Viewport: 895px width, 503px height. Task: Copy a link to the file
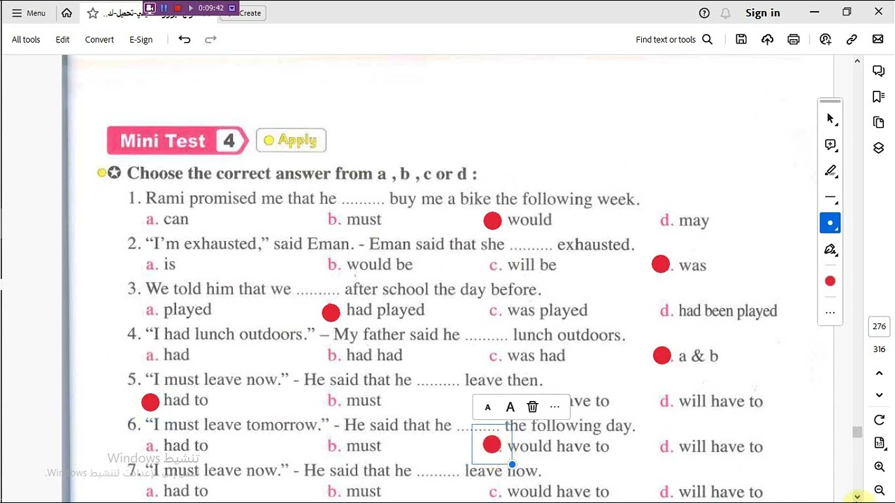pos(852,40)
